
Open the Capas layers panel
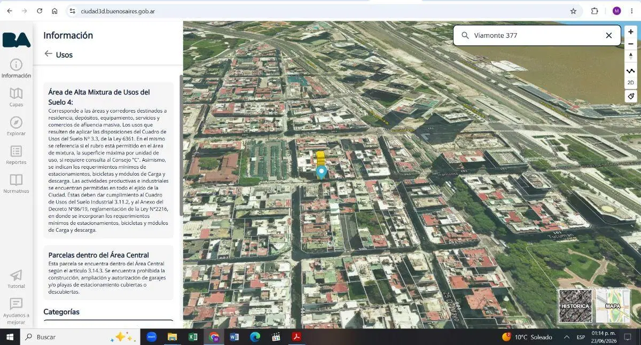click(x=16, y=97)
